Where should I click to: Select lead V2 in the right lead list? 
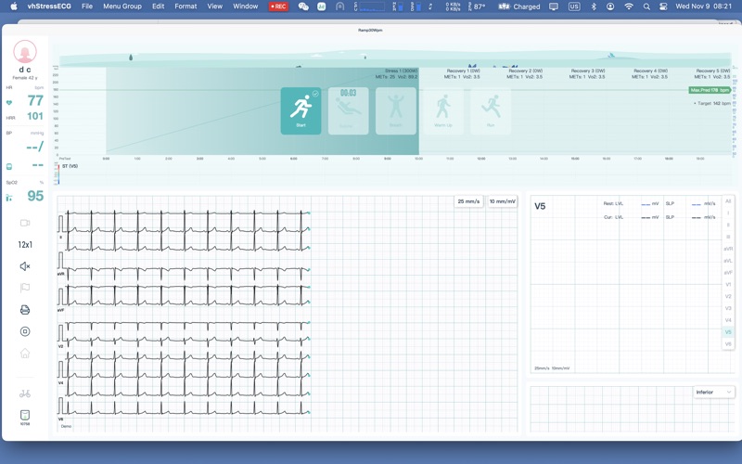pyautogui.click(x=728, y=296)
